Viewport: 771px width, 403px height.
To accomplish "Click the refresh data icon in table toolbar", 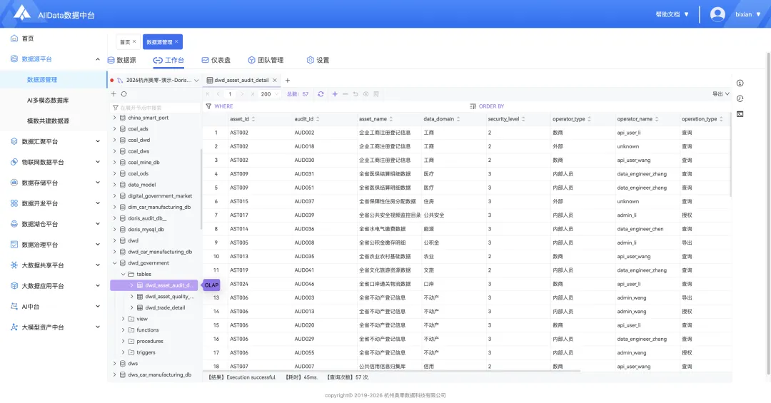I will tap(321, 94).
